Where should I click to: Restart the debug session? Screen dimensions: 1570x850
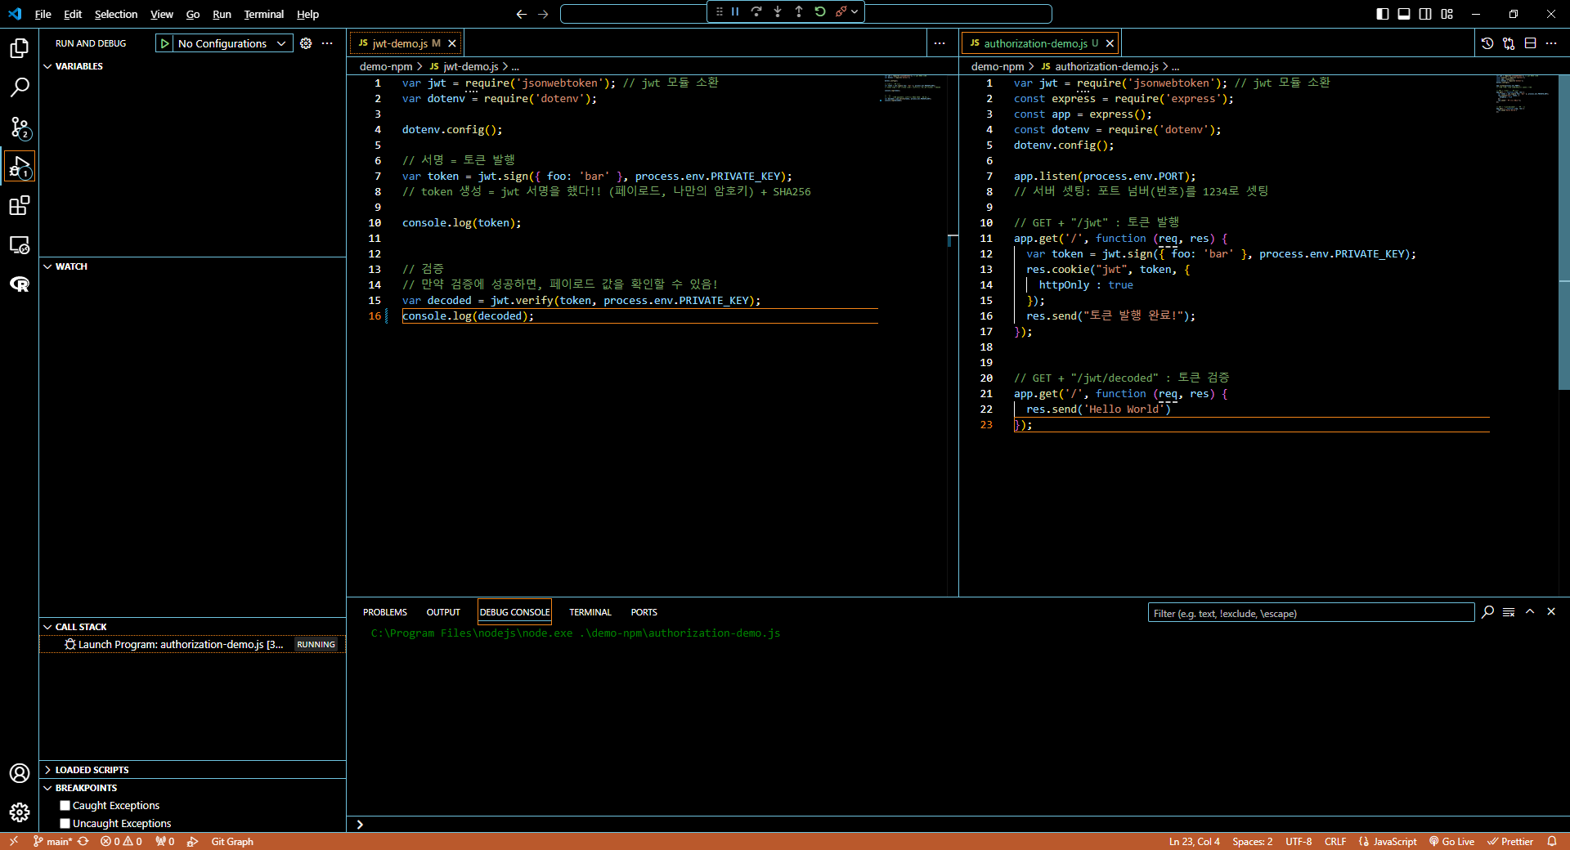point(820,11)
